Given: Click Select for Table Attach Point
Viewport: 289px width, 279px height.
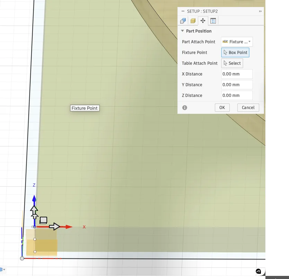Looking at the screenshot, I should pyautogui.click(x=232, y=63).
